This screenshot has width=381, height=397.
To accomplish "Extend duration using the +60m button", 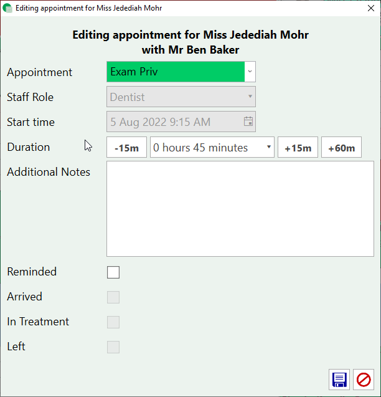I will point(341,148).
